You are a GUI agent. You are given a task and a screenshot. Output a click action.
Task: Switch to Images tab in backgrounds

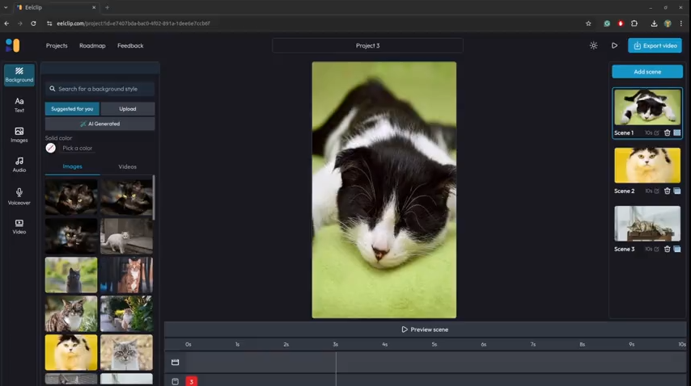click(72, 166)
